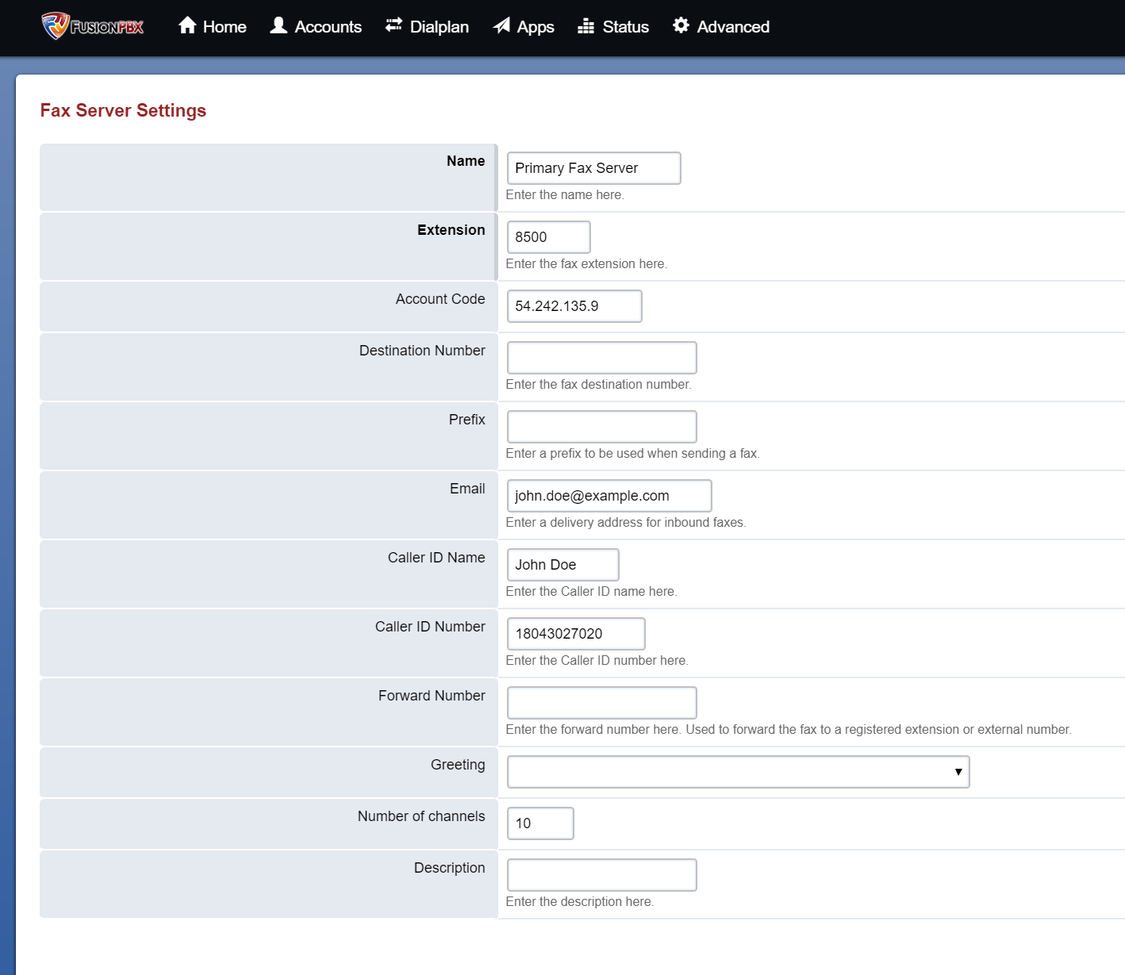Click the Accounts person icon
The height and width of the screenshot is (975, 1125).
[278, 25]
